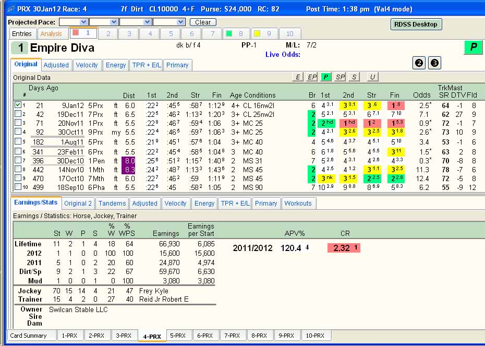
Task: Check pace line 4 checkbox (30Oct11)
Action: coord(18,132)
